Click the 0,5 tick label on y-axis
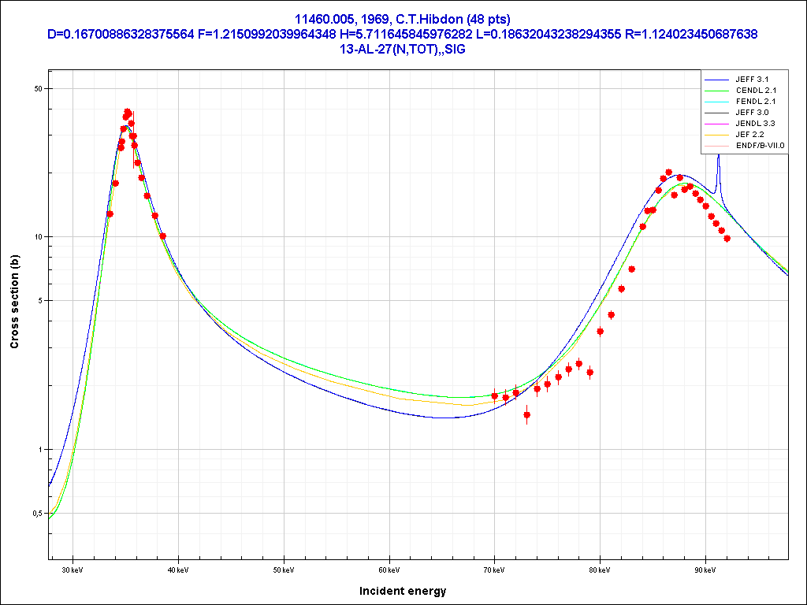Image resolution: width=807 pixels, height=605 pixels. [x=35, y=514]
